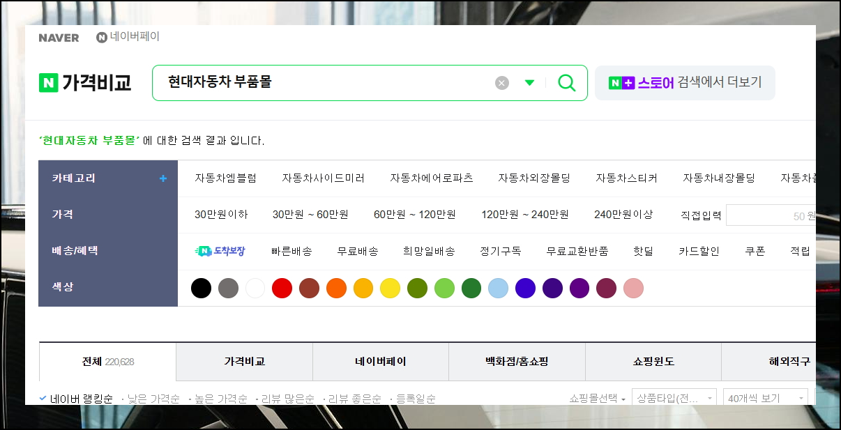Select the 자동차외장몰딩 category
This screenshot has width=841, height=430.
click(x=534, y=178)
